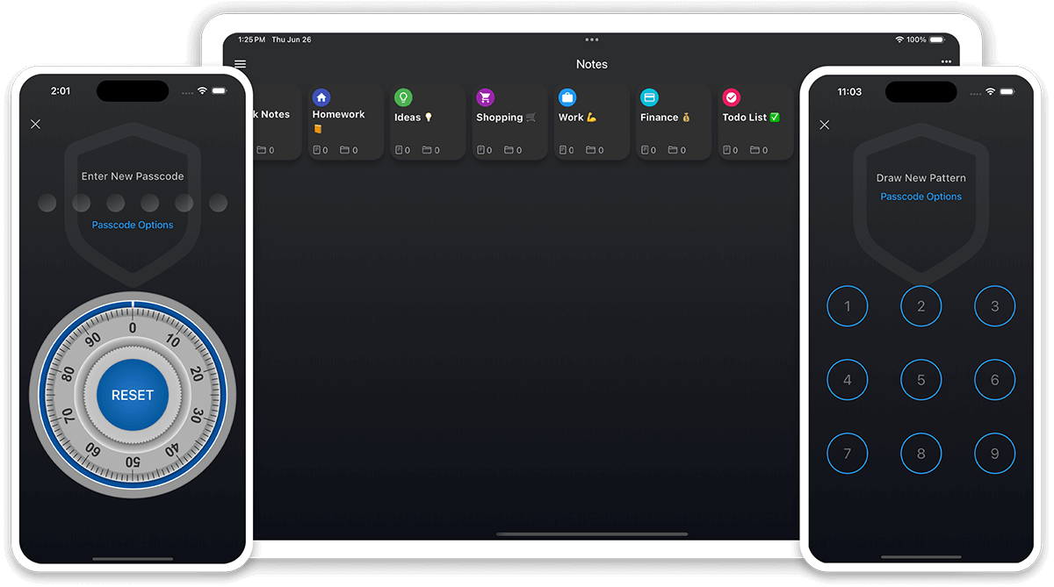Viewport: 1054px width, 587px height.
Task: Click the Shopping cart icon
Action: click(x=485, y=97)
